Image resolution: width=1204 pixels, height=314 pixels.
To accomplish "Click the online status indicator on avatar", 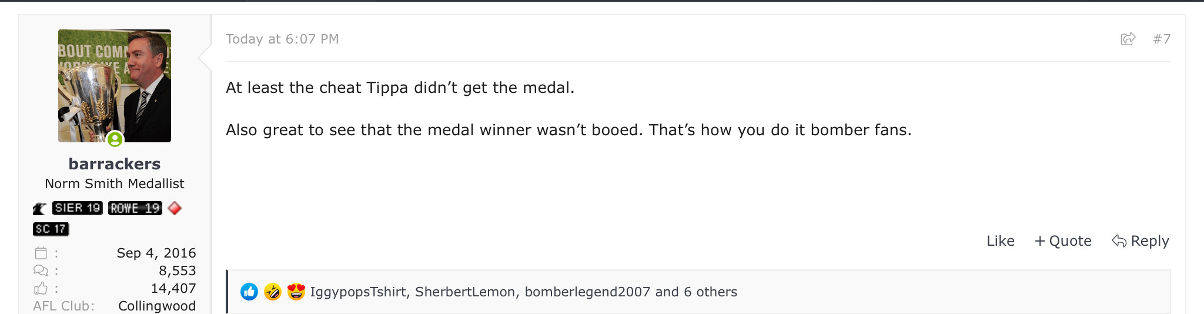I will (x=115, y=139).
